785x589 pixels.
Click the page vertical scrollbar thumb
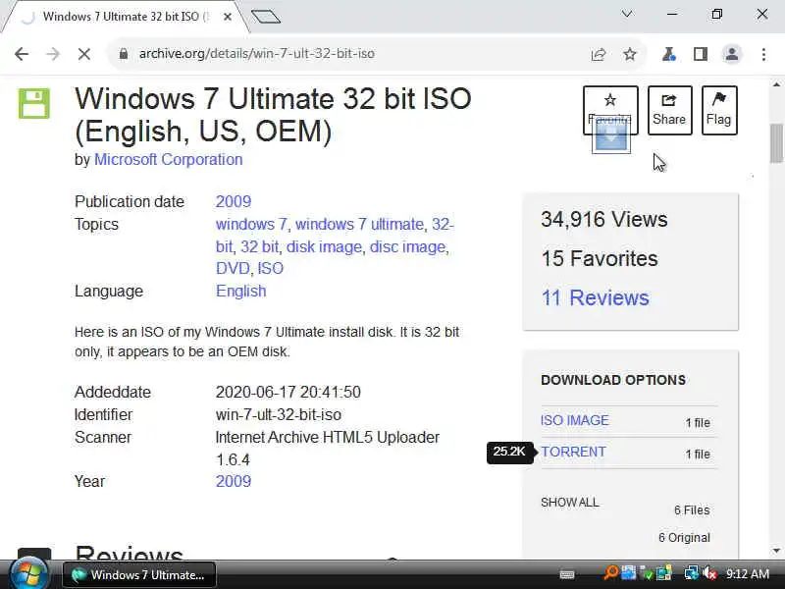point(776,143)
